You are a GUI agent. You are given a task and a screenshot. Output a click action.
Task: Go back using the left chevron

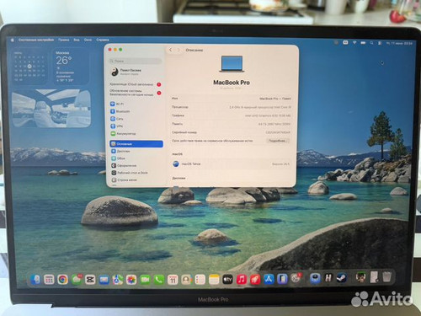[171, 50]
